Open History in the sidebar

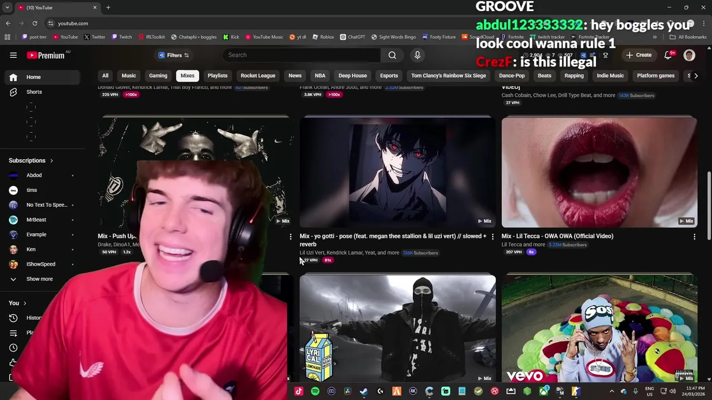(25, 318)
